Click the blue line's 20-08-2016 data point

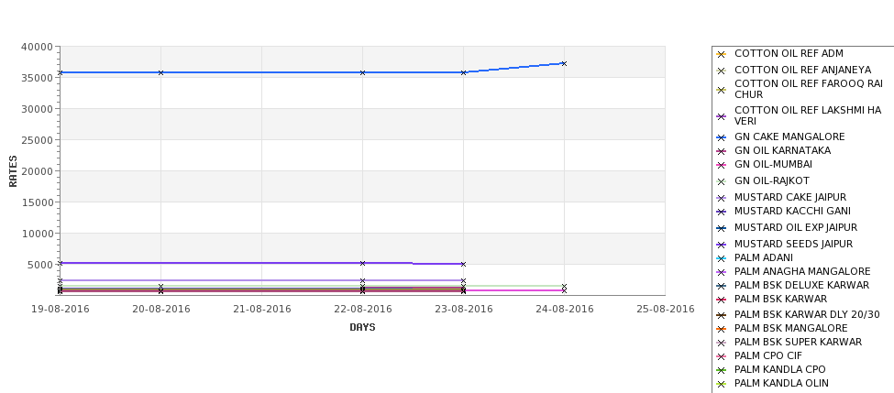point(160,73)
